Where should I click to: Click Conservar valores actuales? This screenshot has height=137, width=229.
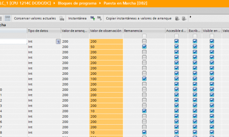coord(35,18)
